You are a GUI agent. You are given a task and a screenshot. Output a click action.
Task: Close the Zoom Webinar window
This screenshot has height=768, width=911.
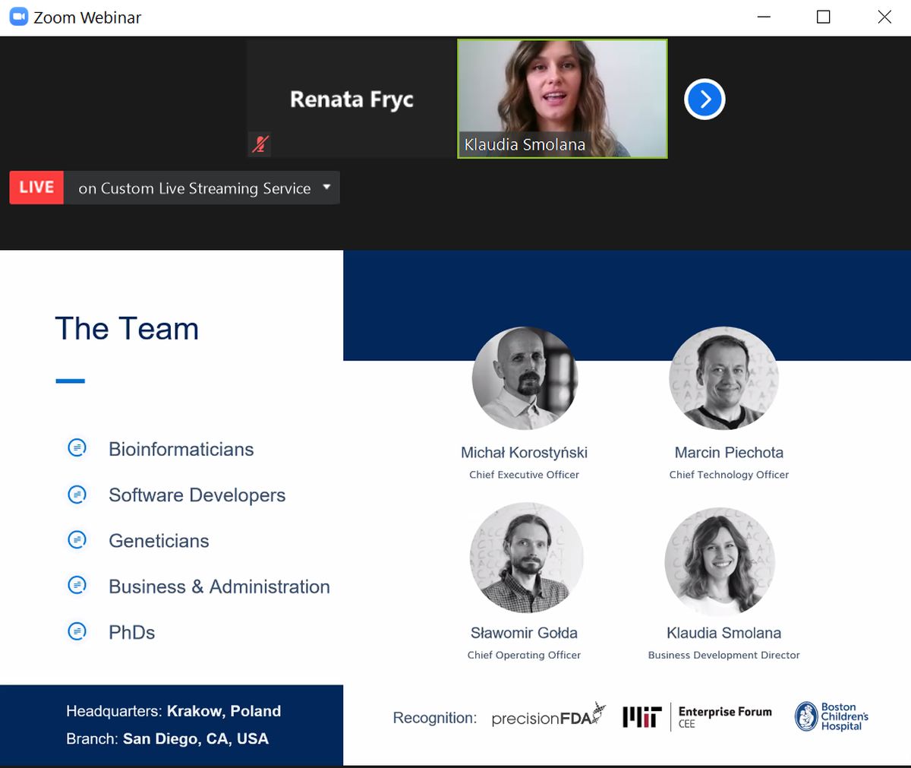(x=884, y=17)
